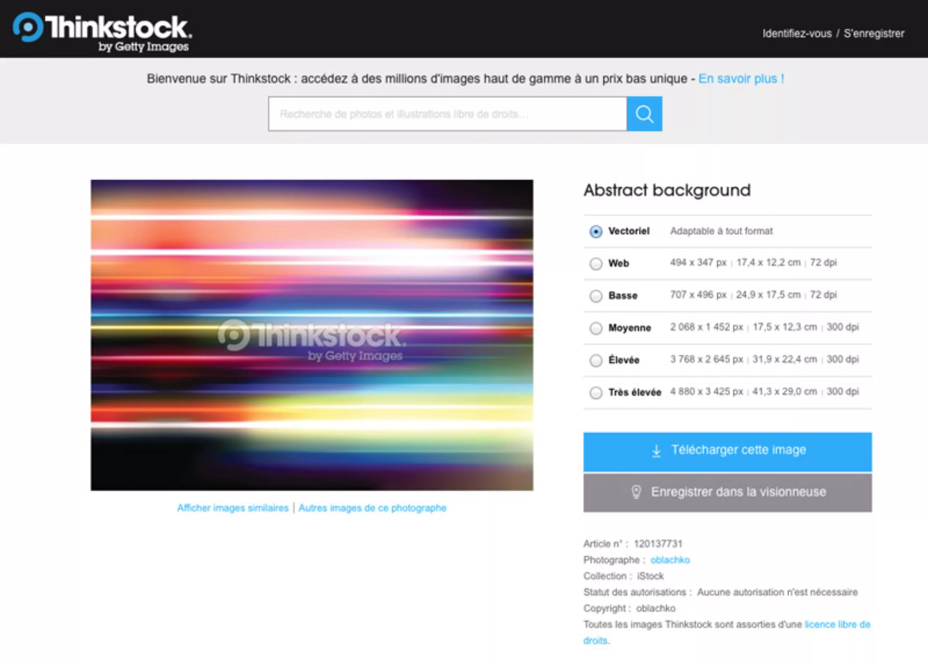928x665 pixels.
Task: Open the oblachko photographer link
Action: (x=670, y=560)
